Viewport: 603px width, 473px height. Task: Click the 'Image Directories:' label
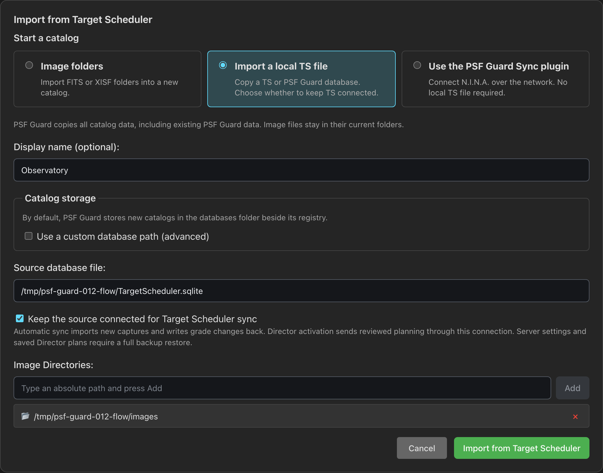[x=53, y=365]
